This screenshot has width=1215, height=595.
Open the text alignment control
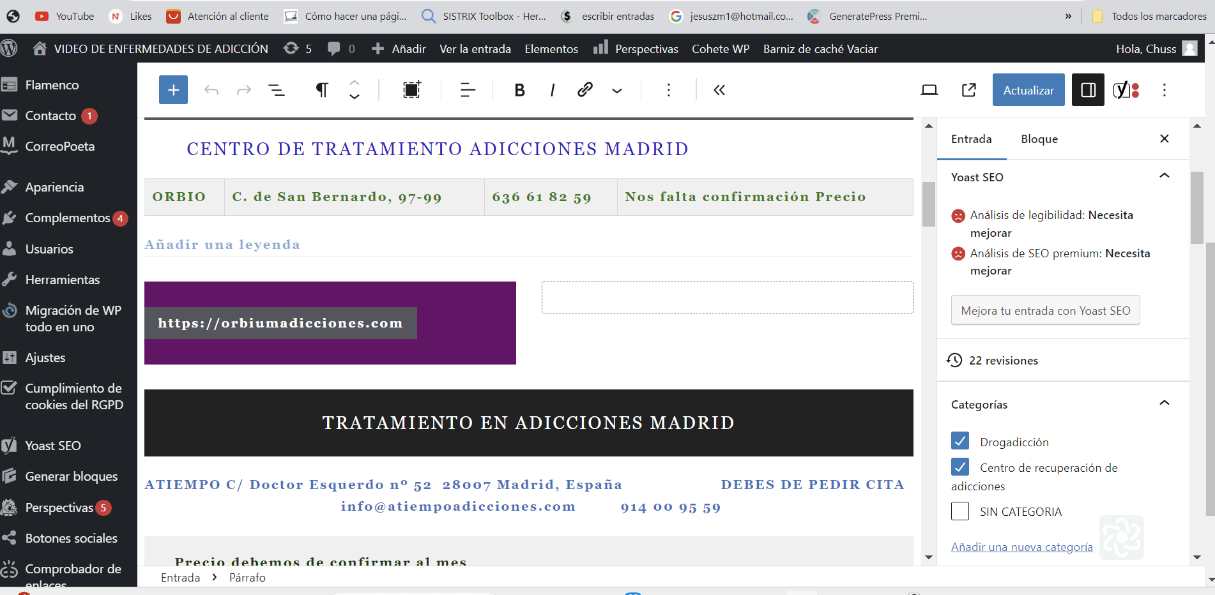tap(468, 90)
